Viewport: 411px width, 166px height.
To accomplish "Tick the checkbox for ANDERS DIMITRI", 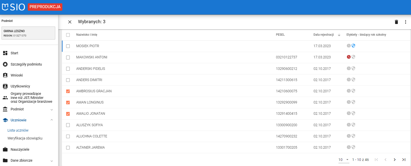I will point(68,80).
